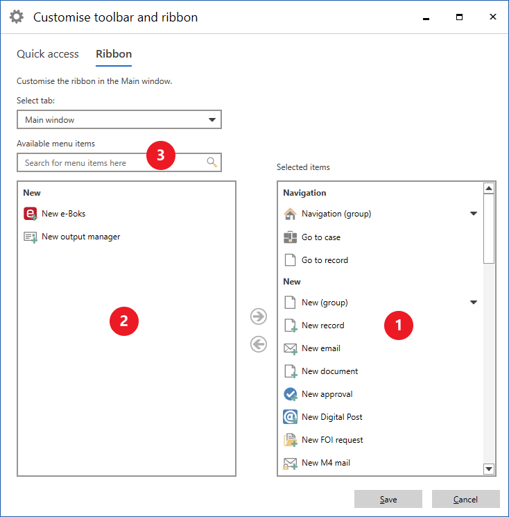Image resolution: width=509 pixels, height=517 pixels.
Task: Select the New output manager icon
Action: pos(31,237)
